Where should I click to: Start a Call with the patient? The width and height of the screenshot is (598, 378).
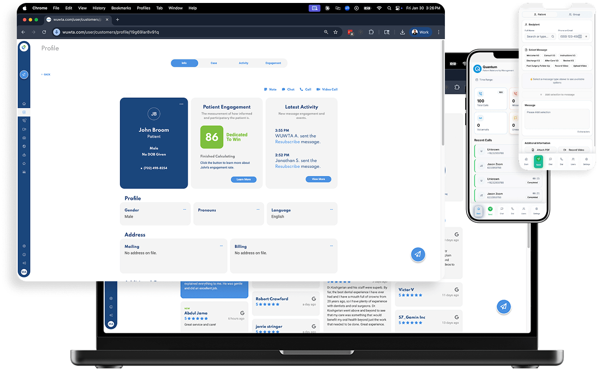coord(305,89)
